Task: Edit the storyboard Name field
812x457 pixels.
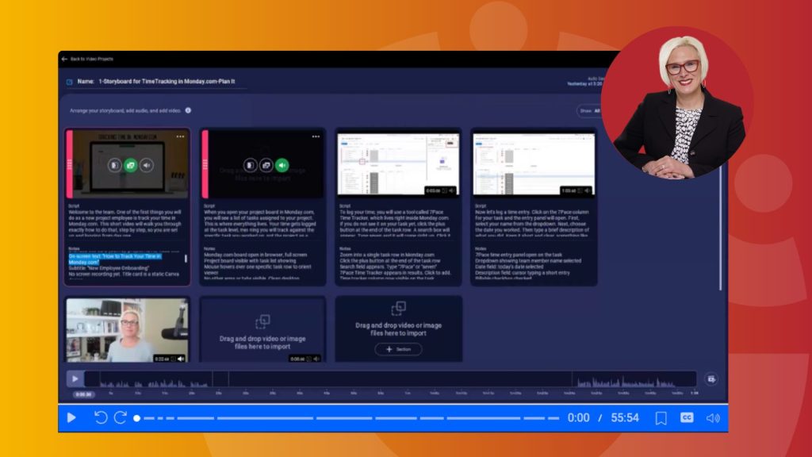Action: point(167,82)
